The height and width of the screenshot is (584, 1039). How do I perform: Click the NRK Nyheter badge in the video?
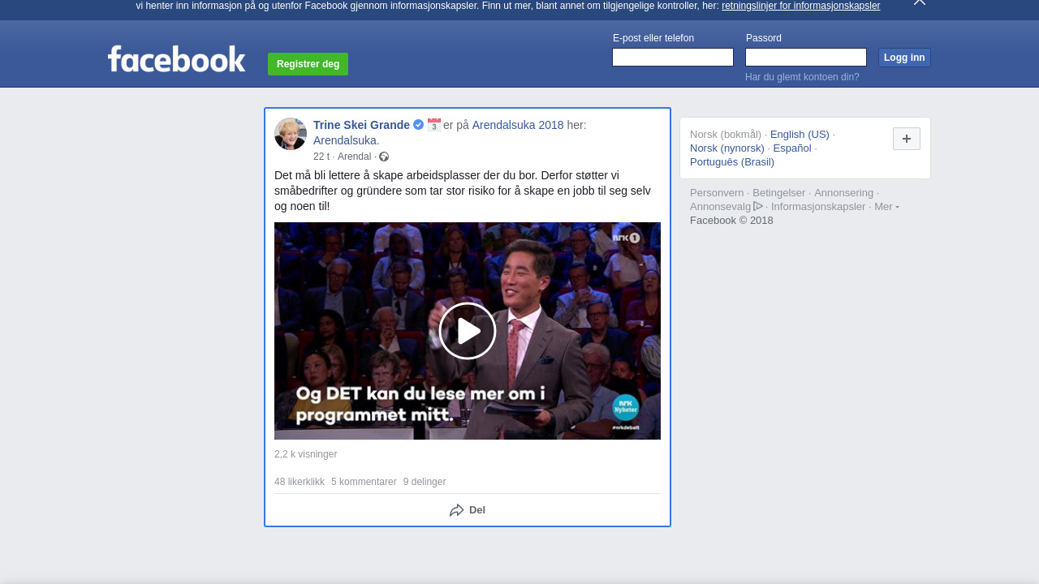click(x=626, y=407)
